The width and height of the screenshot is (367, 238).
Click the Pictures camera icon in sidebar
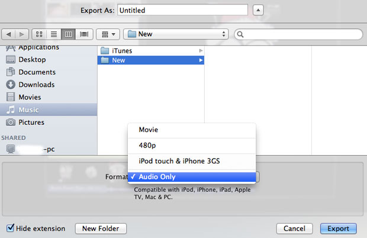[11, 122]
